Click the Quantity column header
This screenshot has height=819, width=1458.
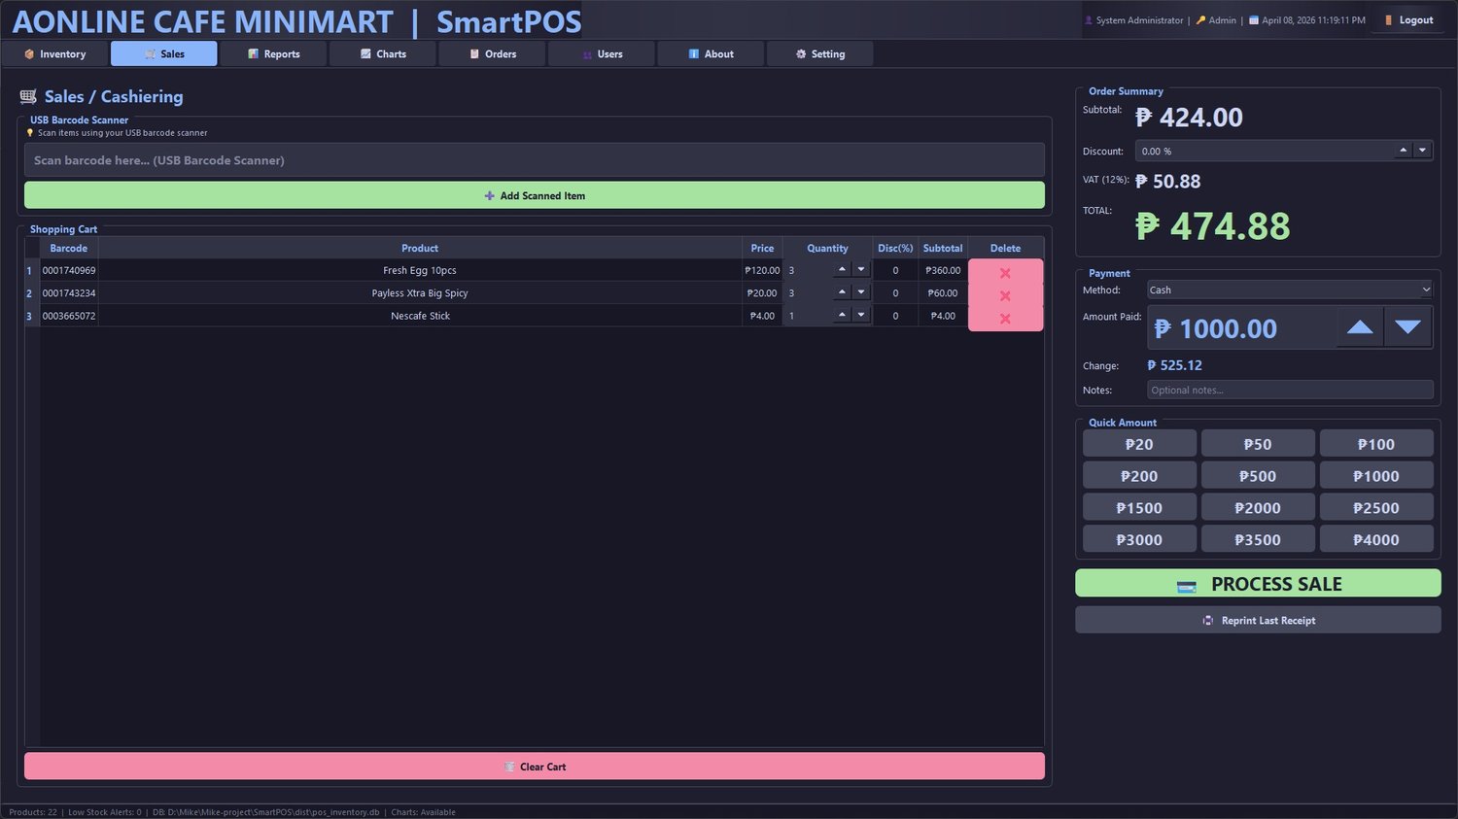pos(827,248)
